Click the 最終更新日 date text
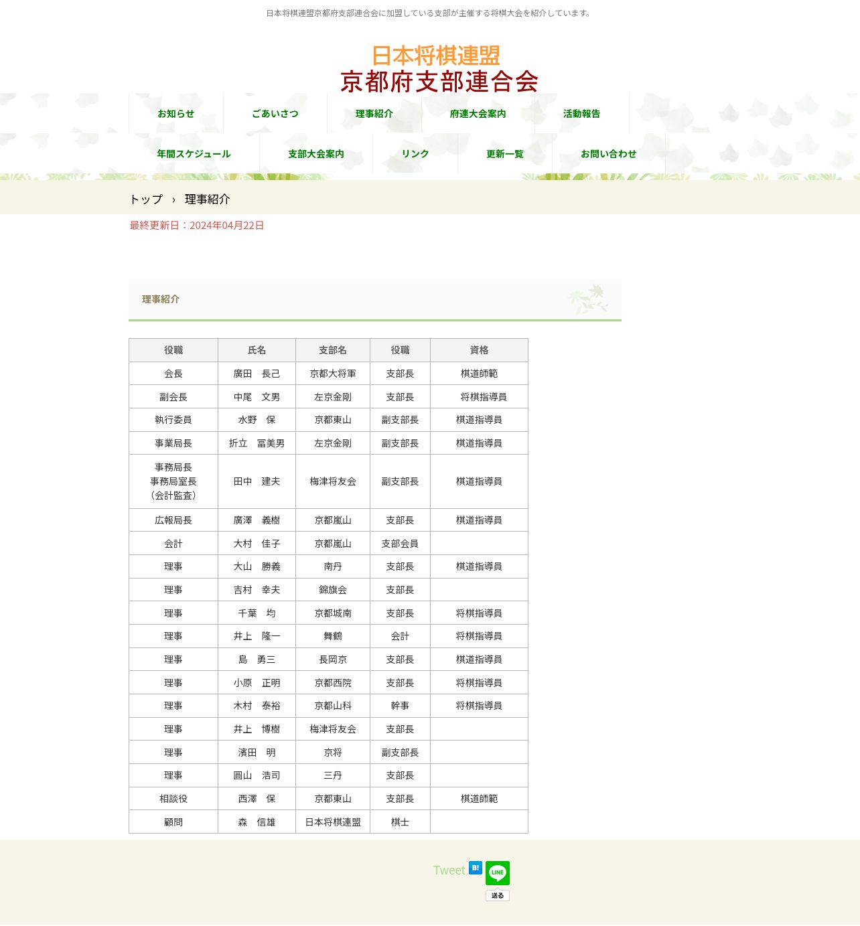860x926 pixels. (x=197, y=226)
